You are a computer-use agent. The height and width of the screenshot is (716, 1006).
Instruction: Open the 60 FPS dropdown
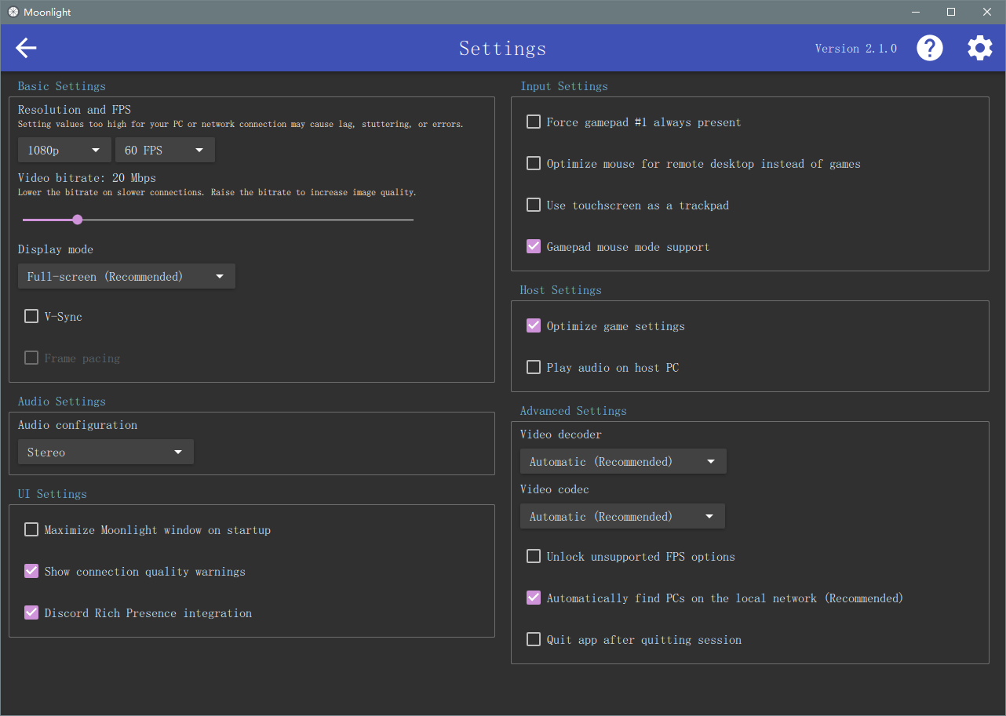[x=165, y=150]
